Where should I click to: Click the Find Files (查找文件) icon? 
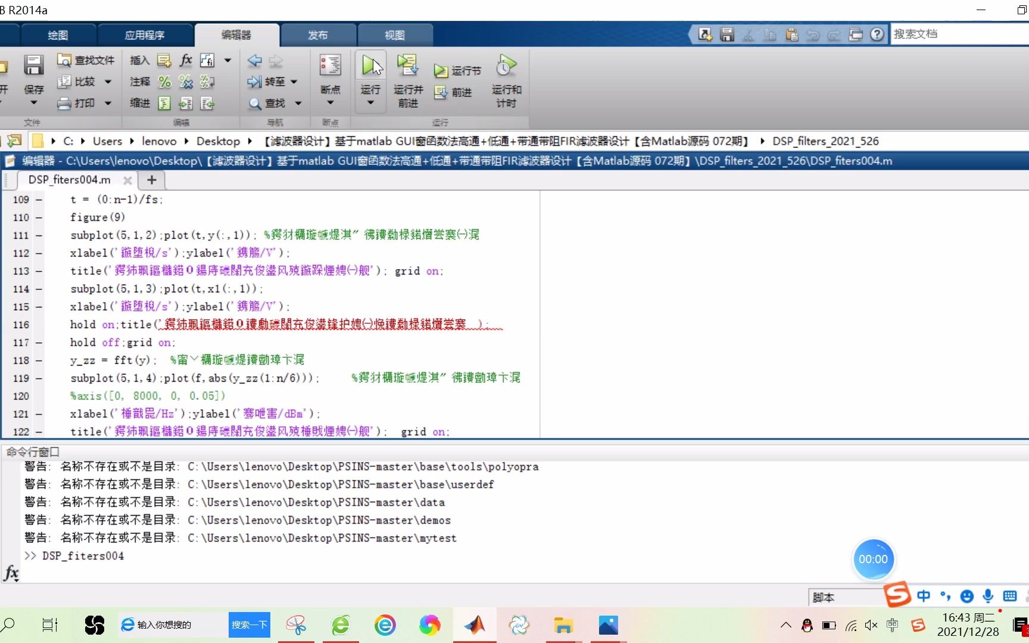click(64, 60)
